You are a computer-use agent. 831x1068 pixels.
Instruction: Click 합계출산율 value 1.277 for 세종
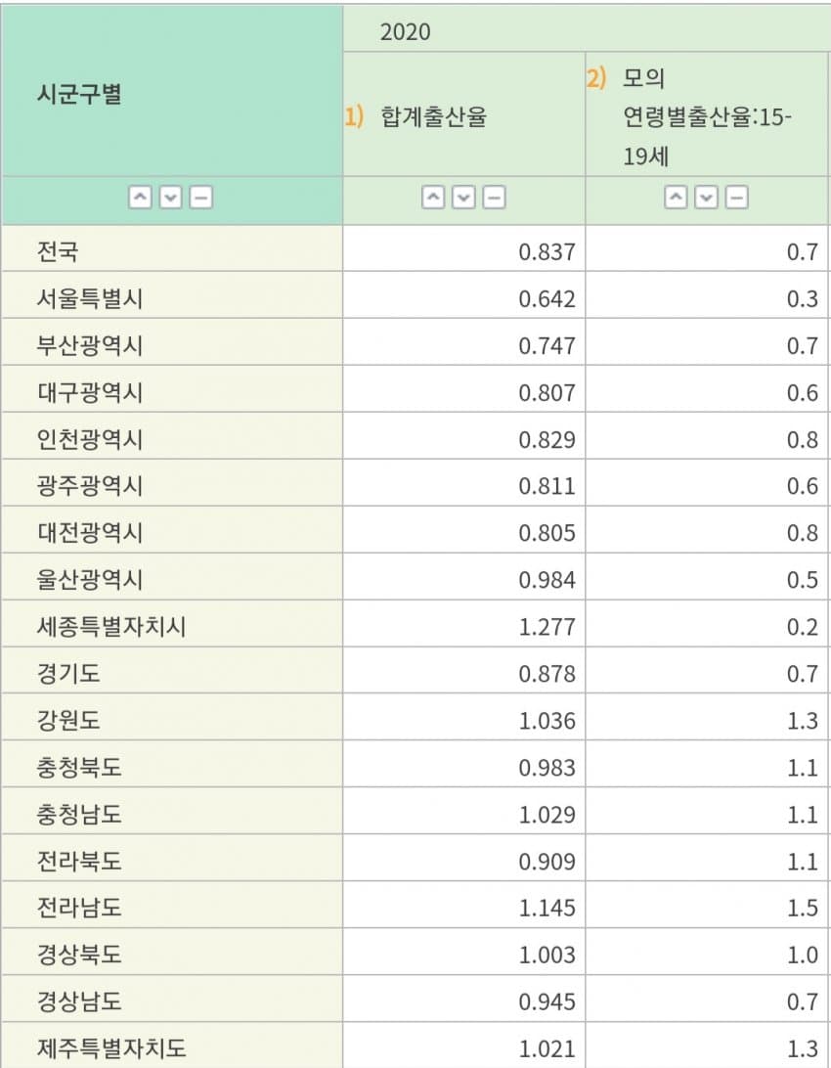coord(547,627)
